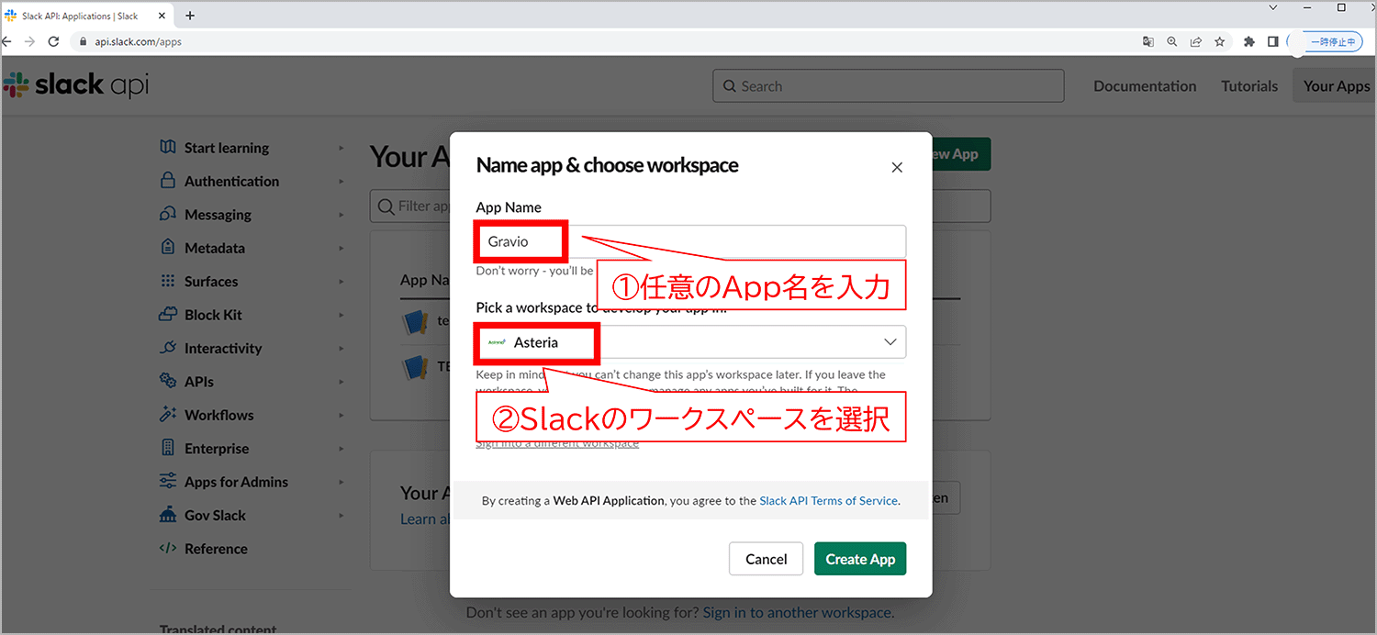1377x635 pixels.
Task: Close the Name app dialog
Action: [897, 167]
